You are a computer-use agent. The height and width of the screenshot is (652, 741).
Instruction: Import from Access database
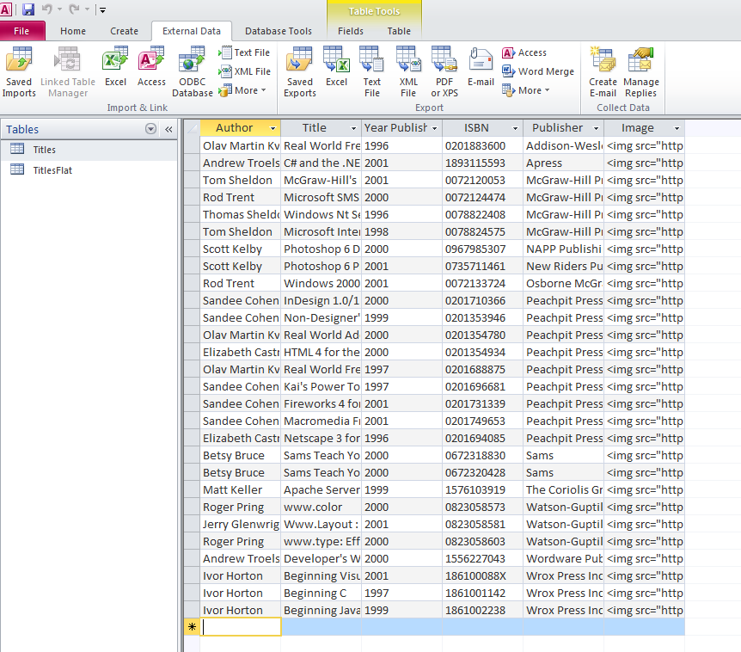tap(151, 67)
